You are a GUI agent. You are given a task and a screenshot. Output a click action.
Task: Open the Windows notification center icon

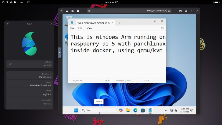point(191,110)
